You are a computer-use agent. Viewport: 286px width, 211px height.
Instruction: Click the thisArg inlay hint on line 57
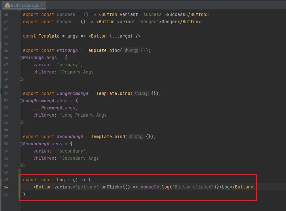(136, 137)
